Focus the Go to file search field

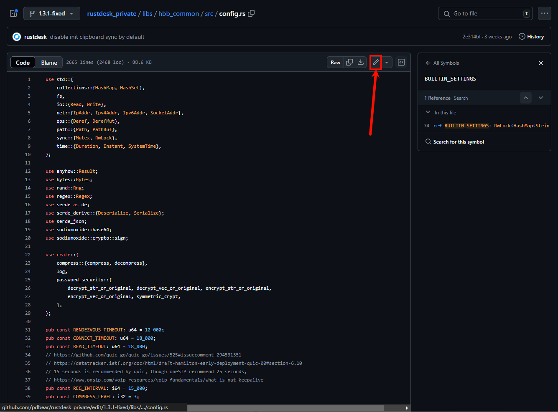485,13
